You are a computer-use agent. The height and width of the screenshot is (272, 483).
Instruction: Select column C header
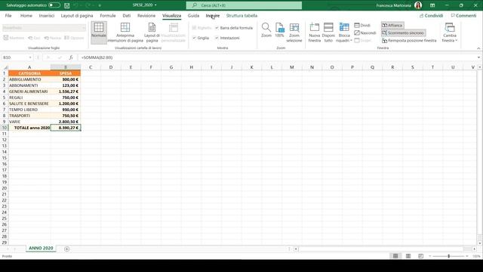(91, 67)
